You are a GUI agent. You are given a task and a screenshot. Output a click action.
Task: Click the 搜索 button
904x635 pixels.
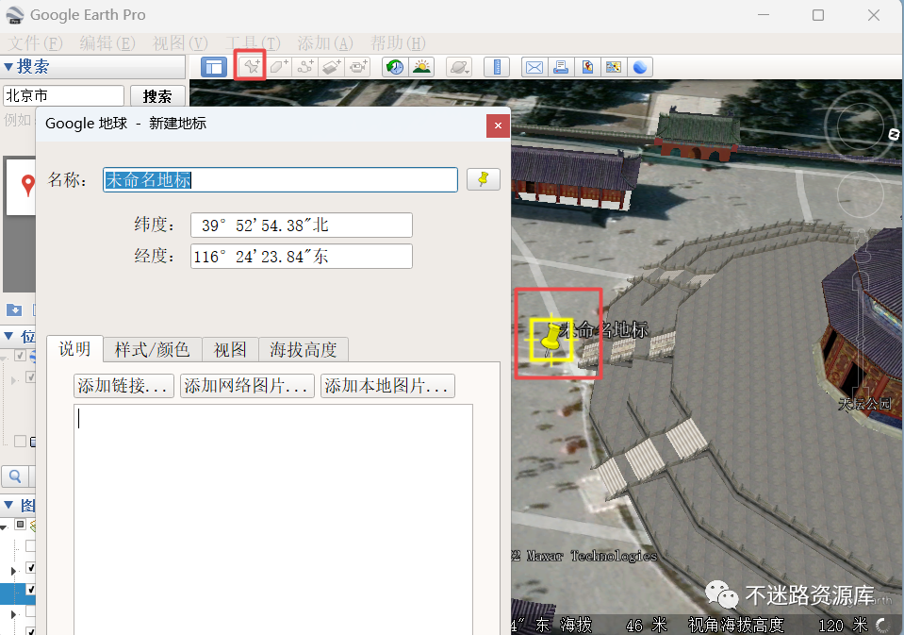[157, 96]
